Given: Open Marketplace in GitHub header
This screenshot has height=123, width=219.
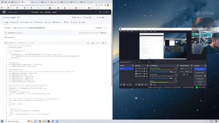Looking at the screenshot, I should (48, 12).
